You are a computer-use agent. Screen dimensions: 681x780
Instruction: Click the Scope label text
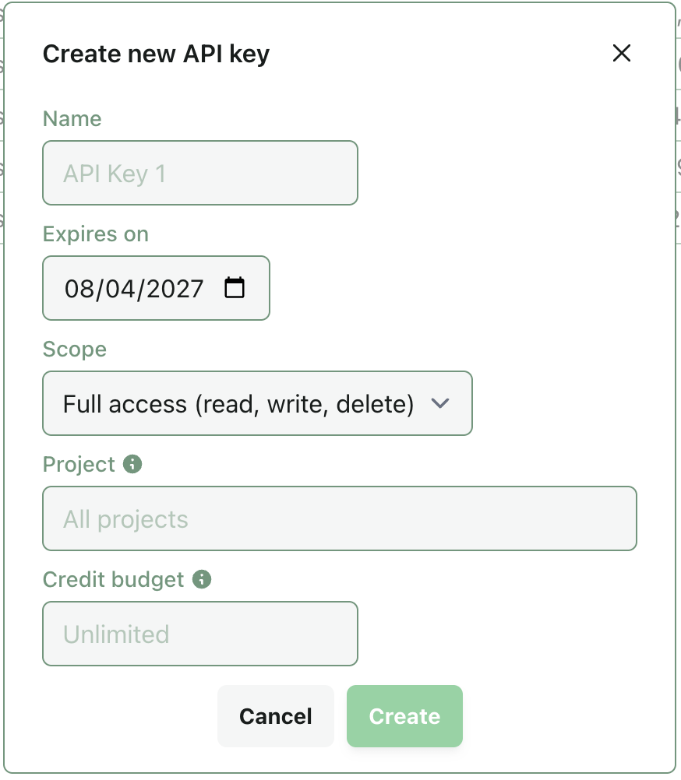point(75,350)
